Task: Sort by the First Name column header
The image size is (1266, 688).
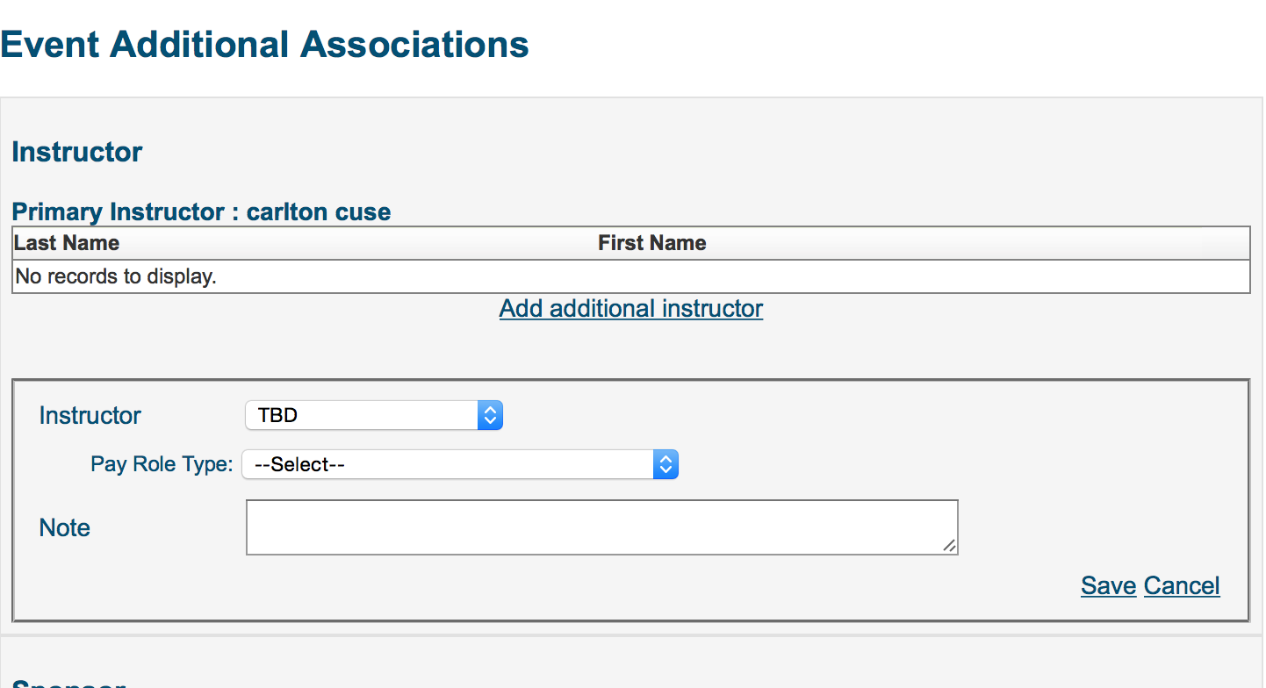Action: coord(651,243)
